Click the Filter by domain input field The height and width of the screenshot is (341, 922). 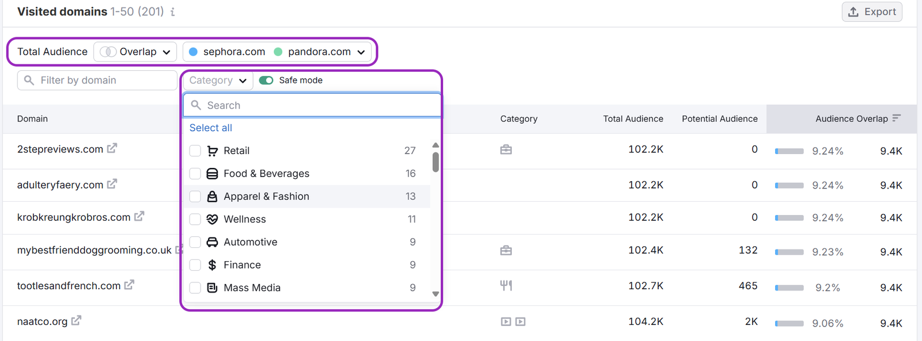click(104, 81)
